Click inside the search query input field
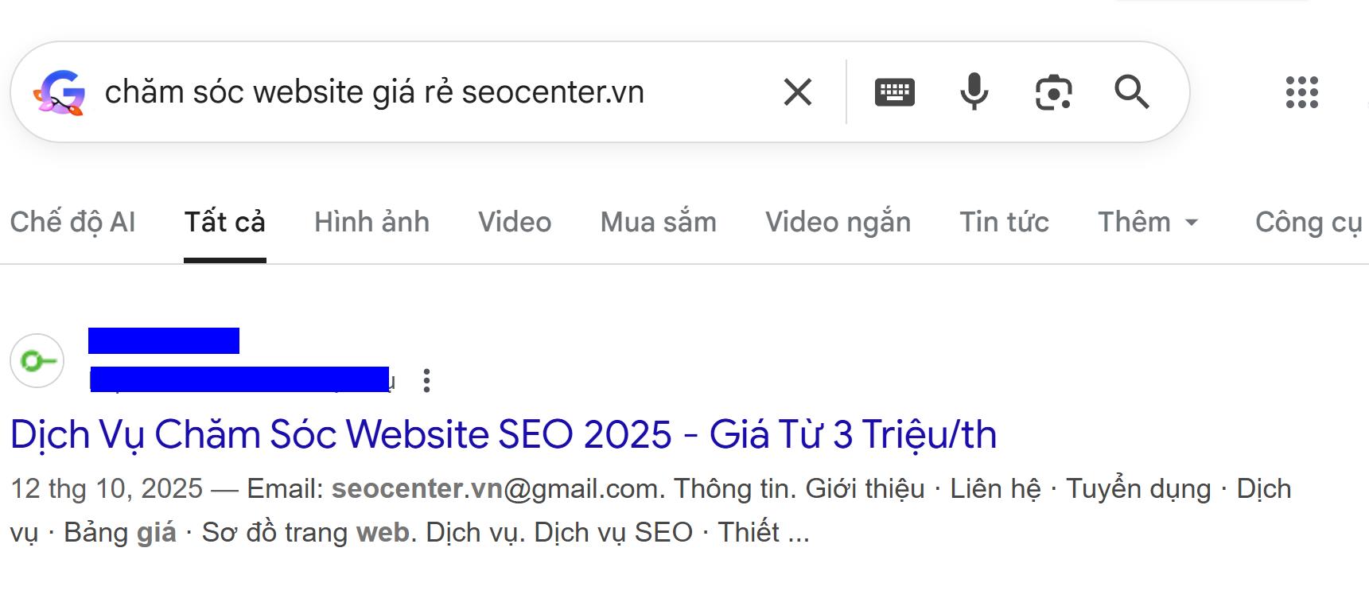The width and height of the screenshot is (1369, 610). pos(398,92)
